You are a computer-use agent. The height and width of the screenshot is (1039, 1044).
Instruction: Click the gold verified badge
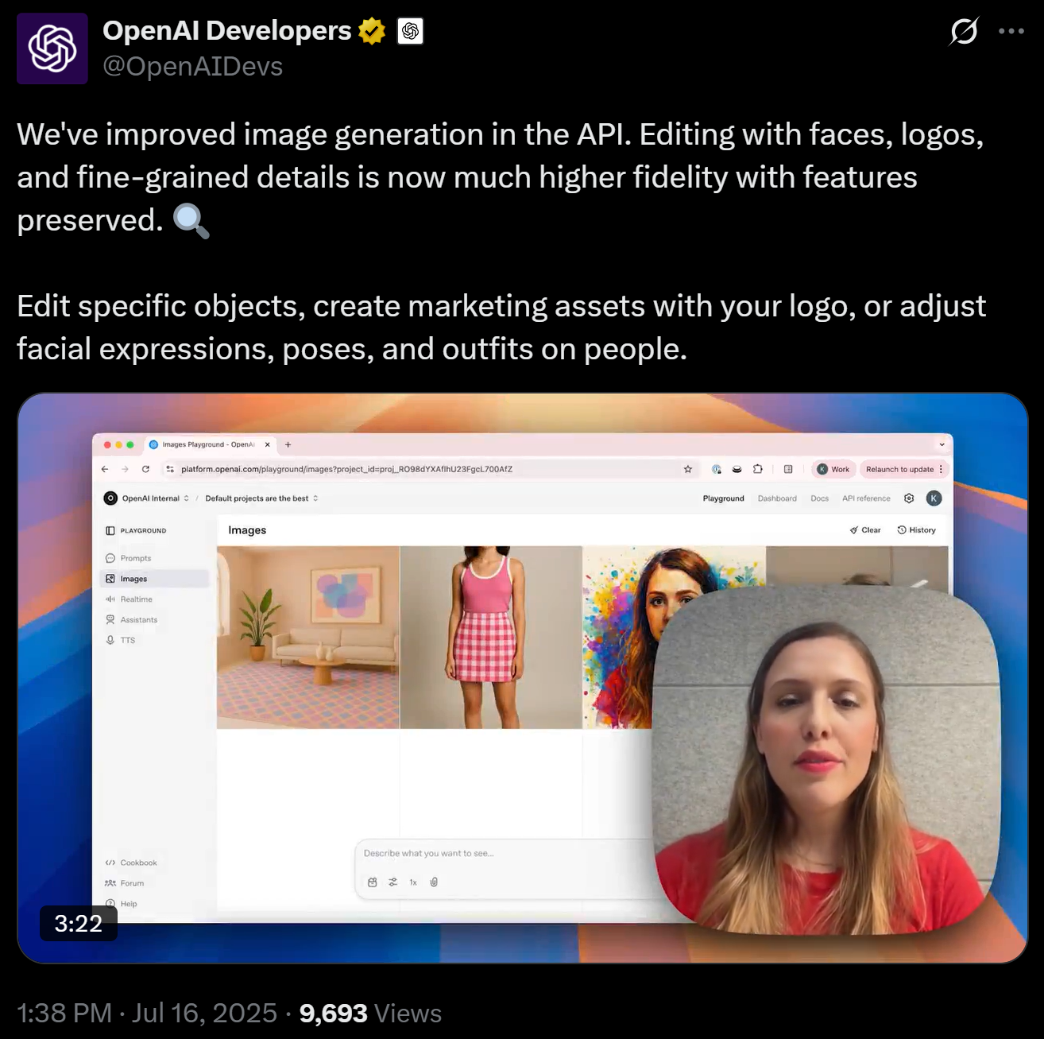click(372, 31)
